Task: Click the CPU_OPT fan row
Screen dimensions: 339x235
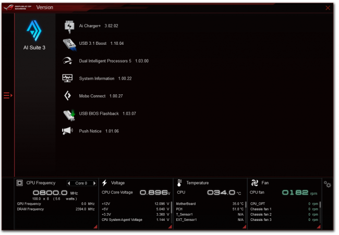Action: coord(284,204)
